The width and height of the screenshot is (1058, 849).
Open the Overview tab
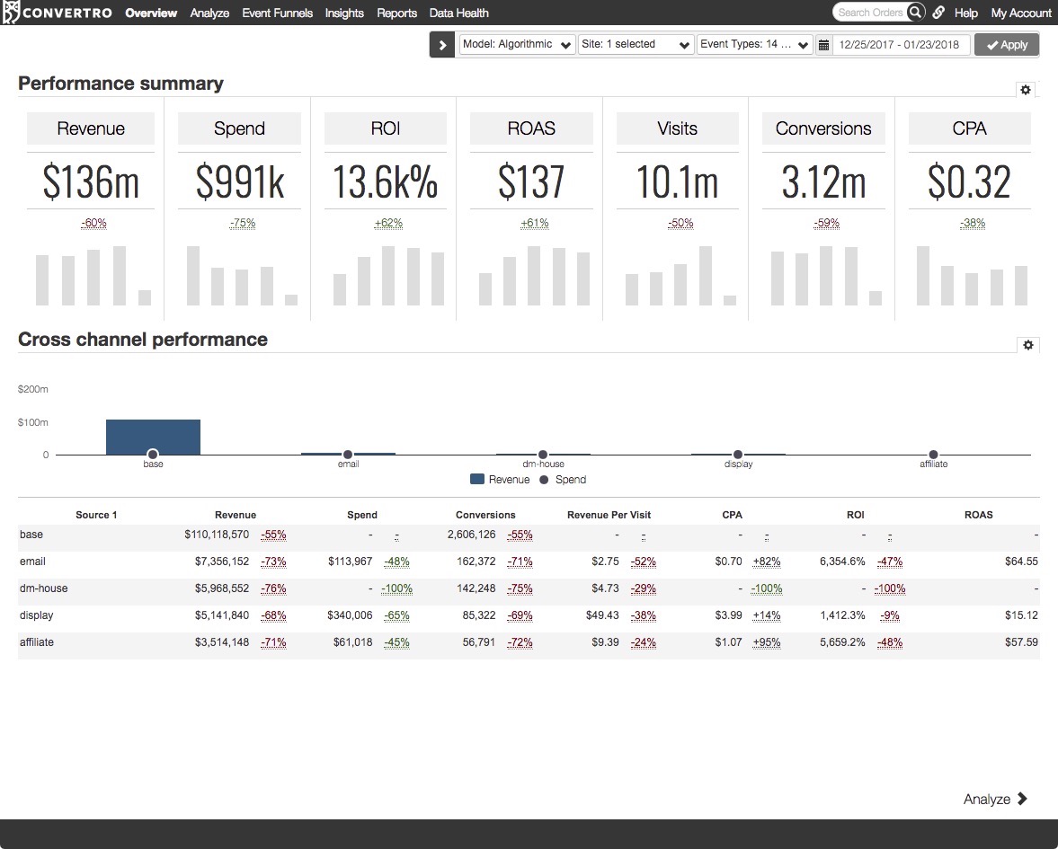coord(151,13)
